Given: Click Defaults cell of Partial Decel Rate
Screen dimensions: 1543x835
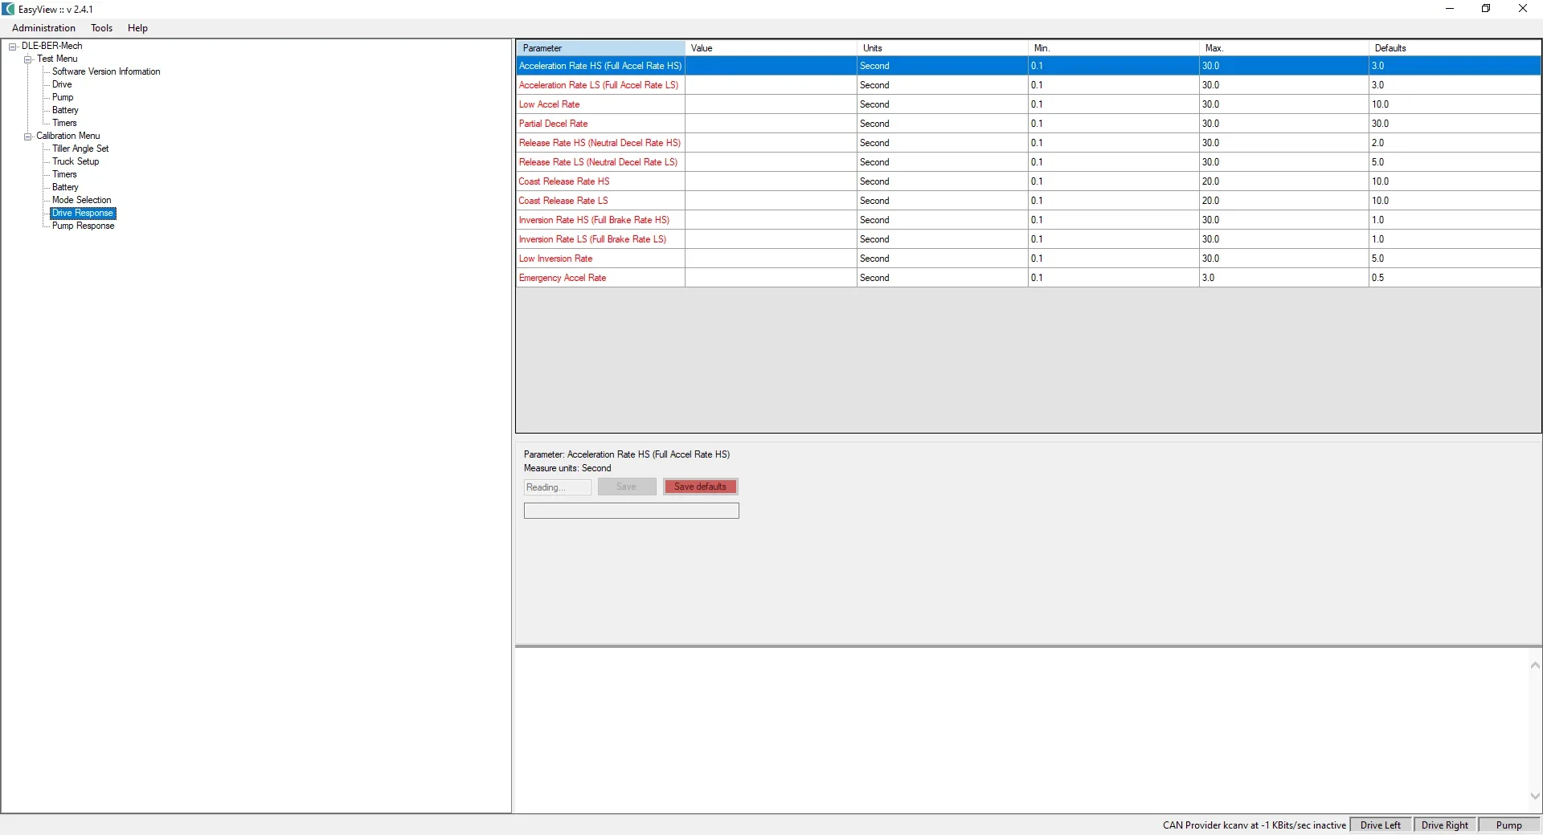Looking at the screenshot, I should 1455,124.
